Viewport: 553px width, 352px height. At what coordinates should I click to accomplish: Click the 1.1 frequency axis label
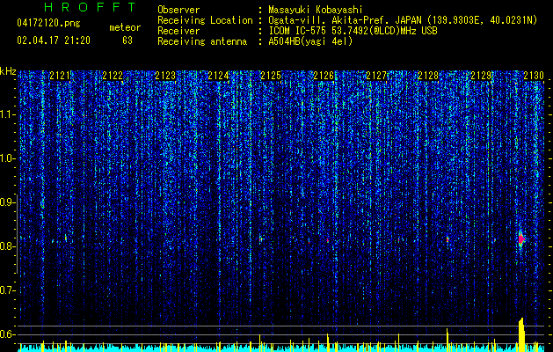tap(8, 114)
